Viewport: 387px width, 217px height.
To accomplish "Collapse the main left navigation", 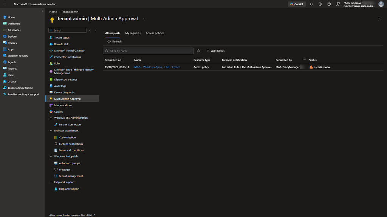I will [42, 11].
